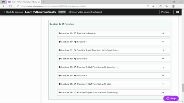Click the Section 9 Function document icon
Screen dimensions: 184x103
pyautogui.click(x=63, y=24)
